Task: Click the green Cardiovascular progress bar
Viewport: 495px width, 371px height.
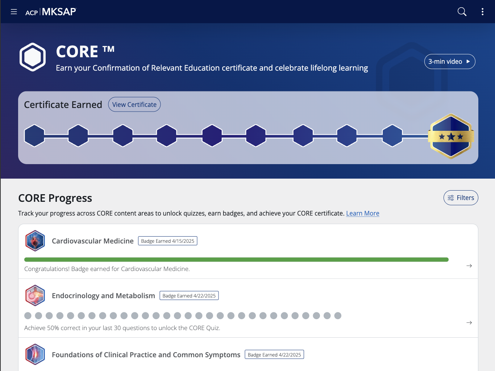Action: 236,259
